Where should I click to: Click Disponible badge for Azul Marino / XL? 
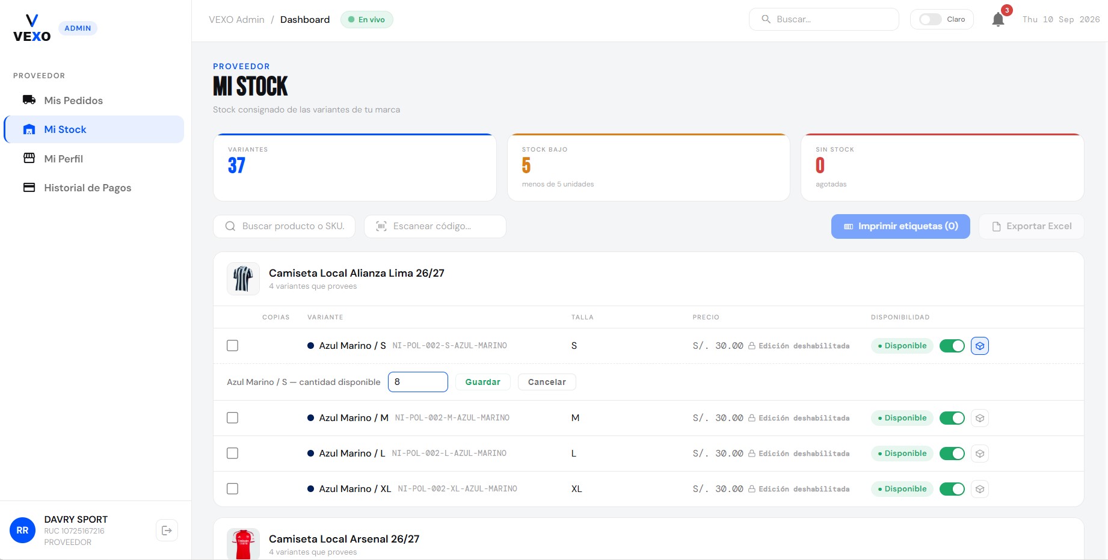902,489
